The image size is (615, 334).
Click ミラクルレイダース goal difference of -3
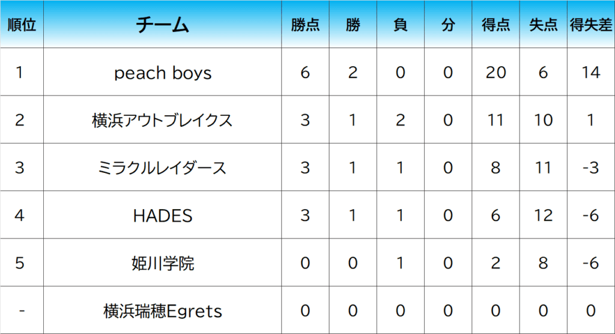591,168
